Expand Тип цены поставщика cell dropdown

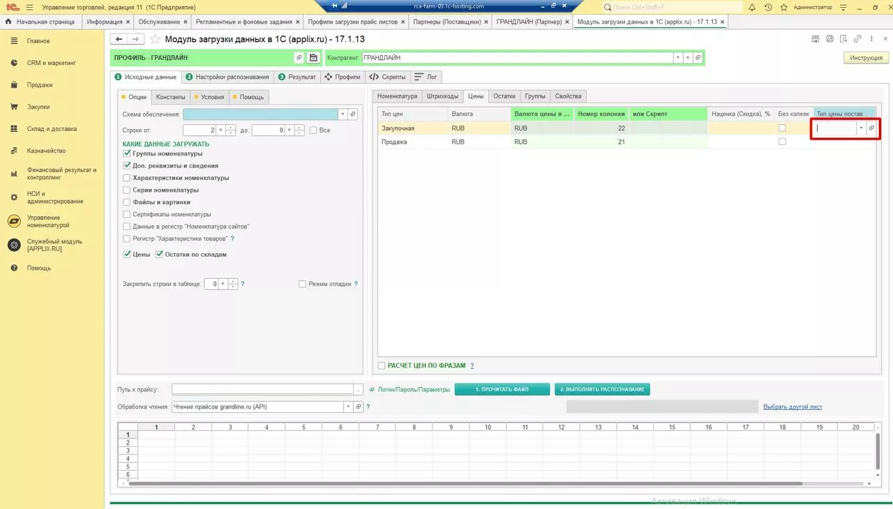pyautogui.click(x=861, y=128)
